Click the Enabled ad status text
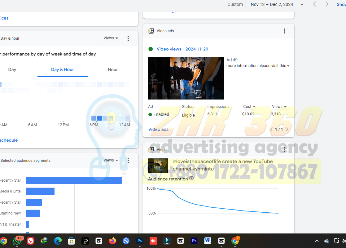Viewport: 346px width, 248px height. [161, 114]
